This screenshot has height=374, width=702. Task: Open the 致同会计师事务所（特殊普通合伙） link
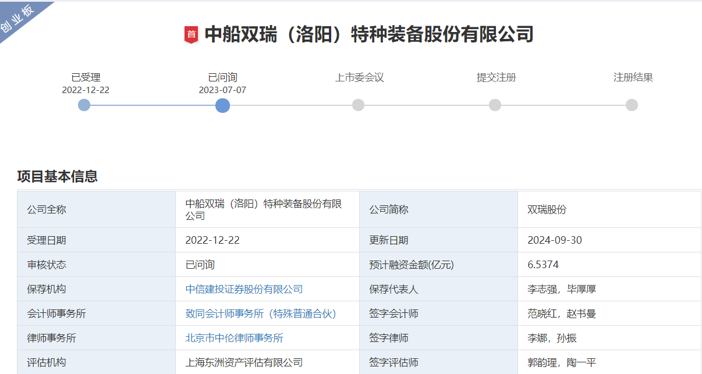261,314
